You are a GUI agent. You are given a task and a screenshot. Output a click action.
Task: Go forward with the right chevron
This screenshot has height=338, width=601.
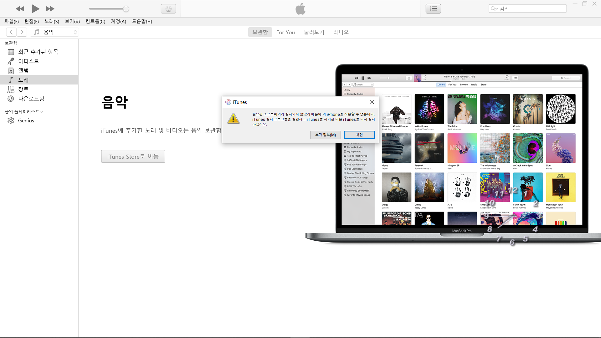(22, 32)
